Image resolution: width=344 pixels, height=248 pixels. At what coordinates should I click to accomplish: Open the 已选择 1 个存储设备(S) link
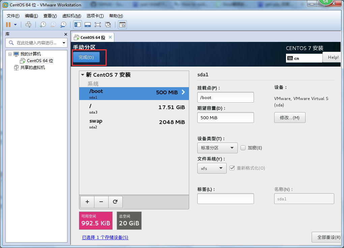pos(105,238)
